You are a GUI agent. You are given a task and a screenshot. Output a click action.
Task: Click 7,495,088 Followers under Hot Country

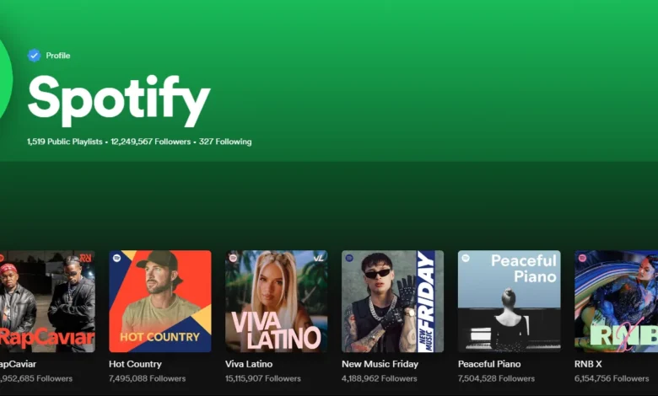[x=147, y=378]
